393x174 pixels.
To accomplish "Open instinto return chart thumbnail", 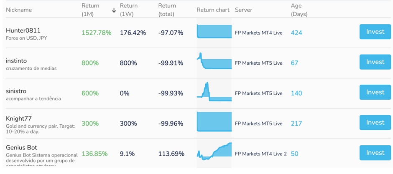I will (x=214, y=61).
